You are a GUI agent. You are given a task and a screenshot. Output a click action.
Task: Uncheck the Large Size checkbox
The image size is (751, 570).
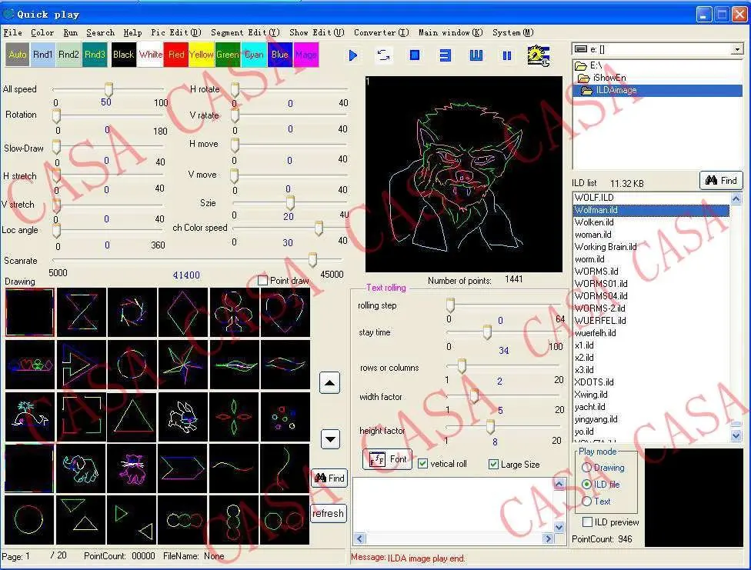tap(493, 464)
